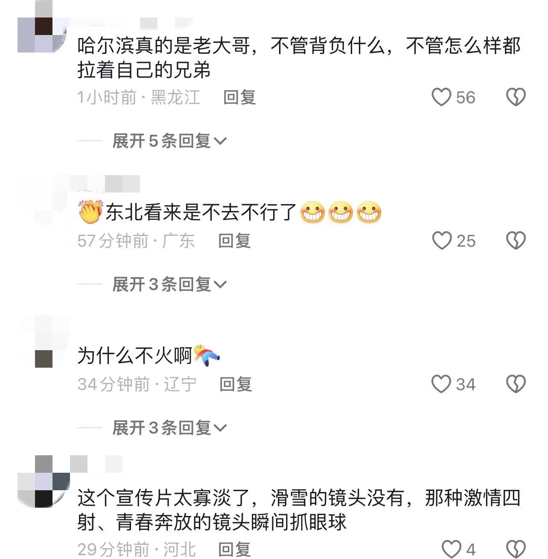Reply to the comment posted 34分钟前

tap(236, 384)
